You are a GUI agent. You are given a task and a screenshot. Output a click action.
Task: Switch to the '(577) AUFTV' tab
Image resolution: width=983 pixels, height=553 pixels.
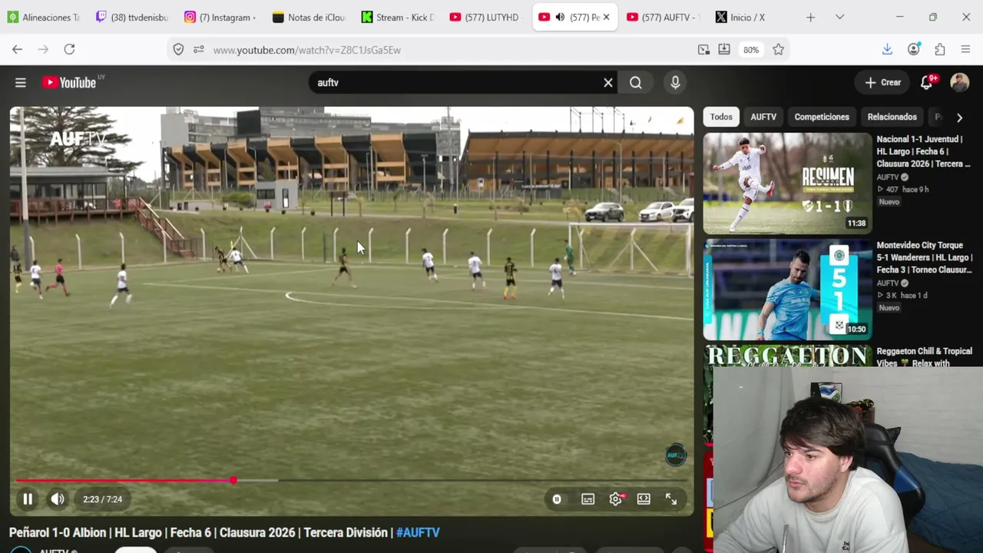pyautogui.click(x=662, y=17)
